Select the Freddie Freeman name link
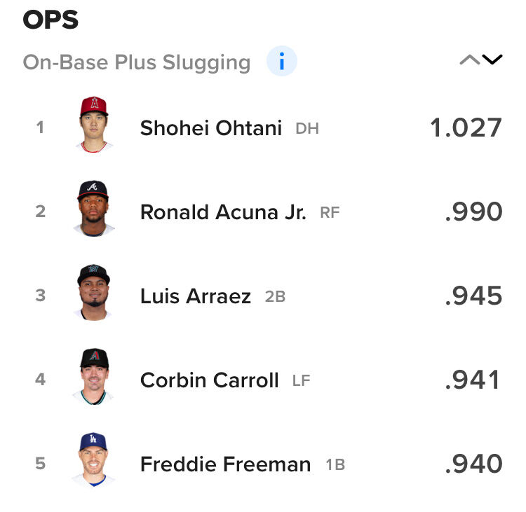Viewport: 526px width, 512px height. coord(225,464)
